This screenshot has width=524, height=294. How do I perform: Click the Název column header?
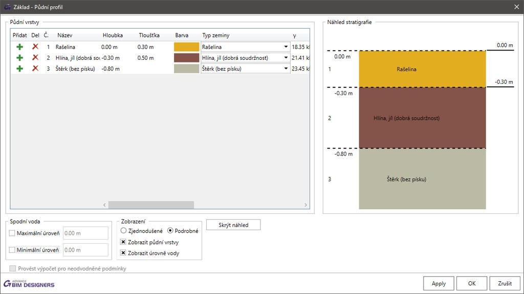(65, 35)
